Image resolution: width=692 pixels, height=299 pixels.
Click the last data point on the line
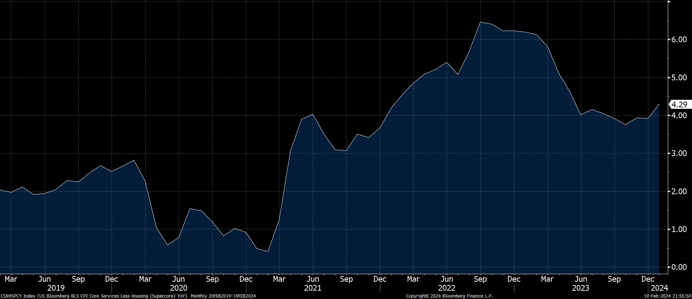(659, 104)
